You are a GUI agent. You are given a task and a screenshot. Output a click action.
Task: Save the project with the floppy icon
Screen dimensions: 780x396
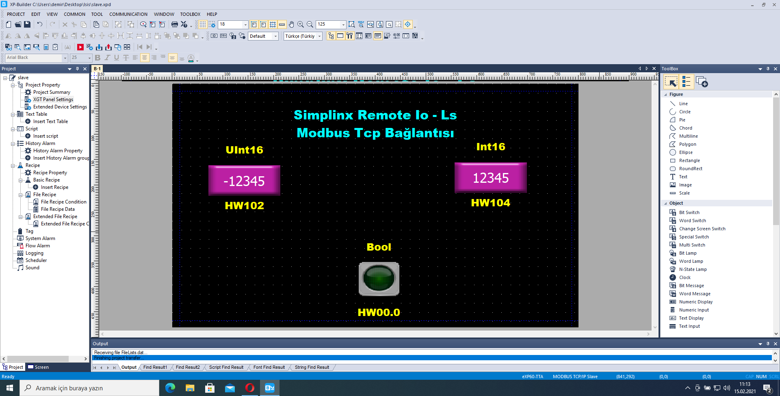tap(27, 24)
